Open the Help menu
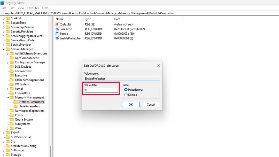279x157 pixels. click(45, 8)
